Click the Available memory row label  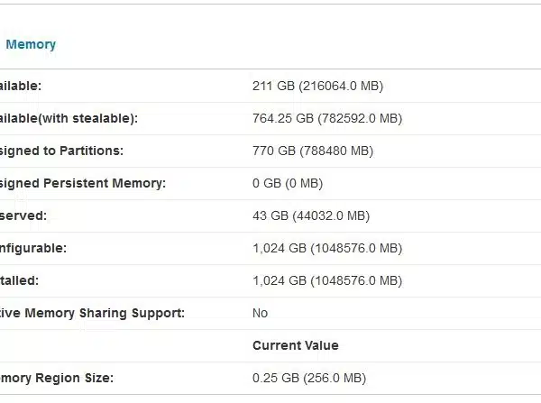tap(21, 86)
